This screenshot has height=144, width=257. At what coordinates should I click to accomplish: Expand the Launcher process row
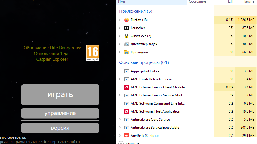coord(120,28)
